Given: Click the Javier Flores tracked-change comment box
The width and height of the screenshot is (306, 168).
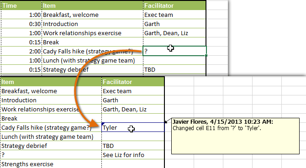Looking at the screenshot, I should 235,136.
